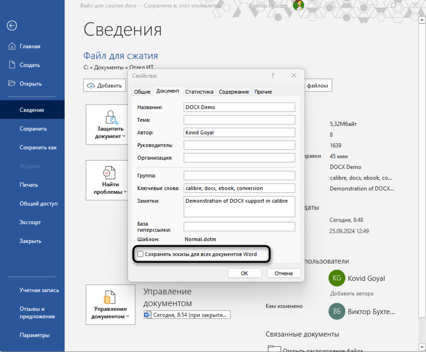Click the calibre, docs, ebook tags value
426x352 pixels.
pyautogui.click(x=361, y=178)
